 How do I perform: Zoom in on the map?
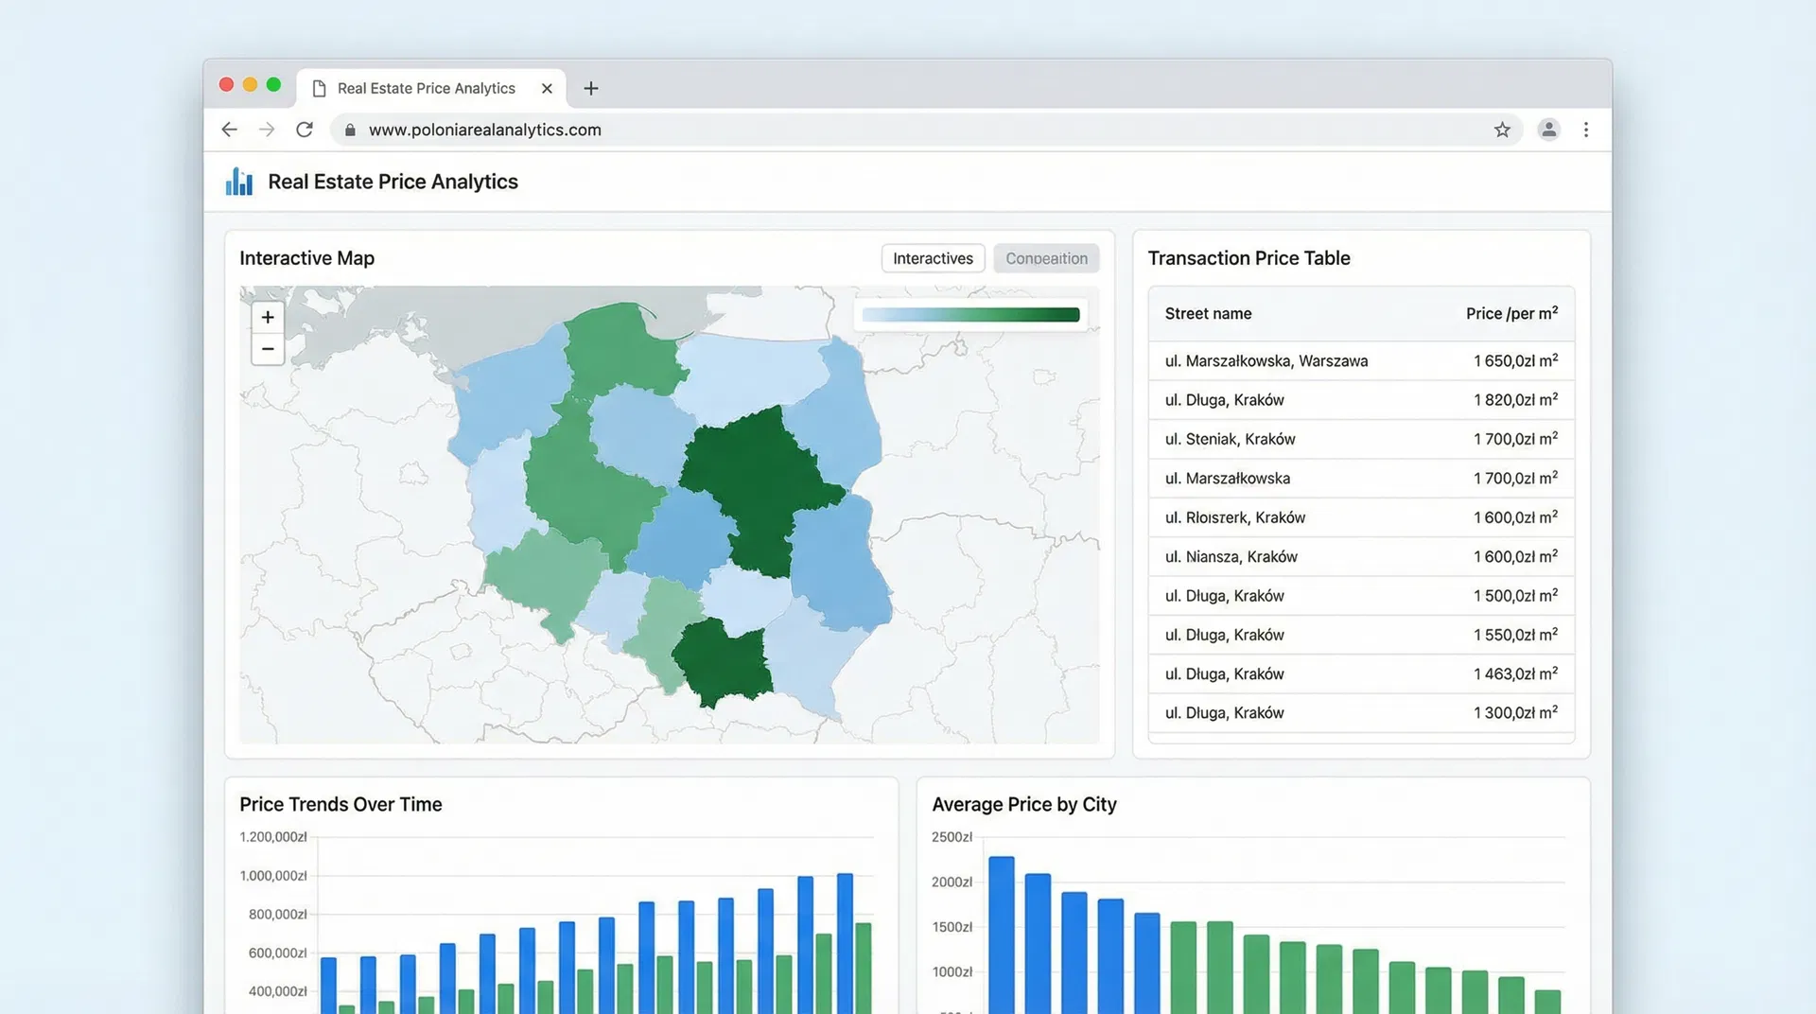pos(268,317)
